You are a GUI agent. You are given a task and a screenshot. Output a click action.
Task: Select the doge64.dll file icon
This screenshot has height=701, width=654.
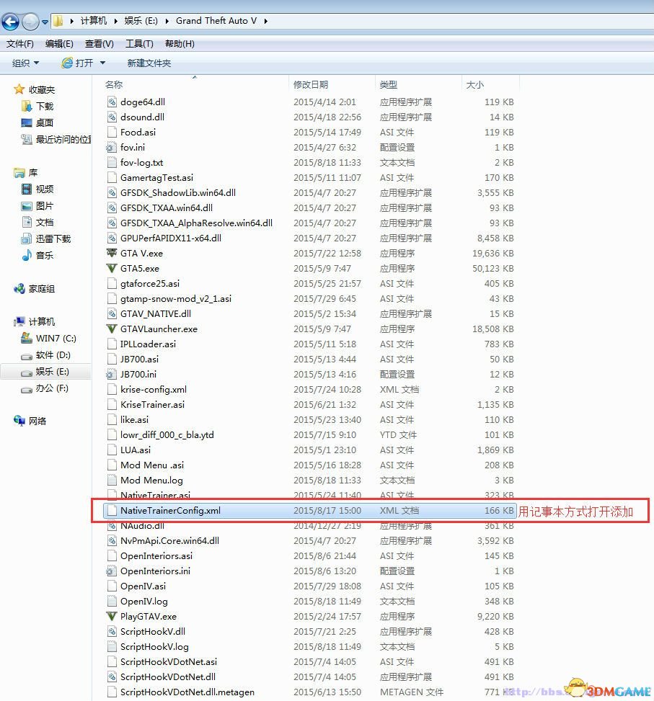coord(112,102)
